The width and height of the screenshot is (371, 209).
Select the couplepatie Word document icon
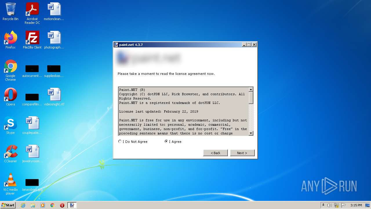[32, 125]
